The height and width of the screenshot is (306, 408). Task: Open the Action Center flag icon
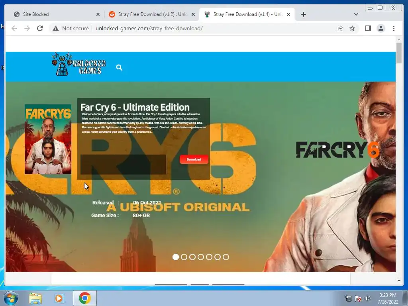358,298
